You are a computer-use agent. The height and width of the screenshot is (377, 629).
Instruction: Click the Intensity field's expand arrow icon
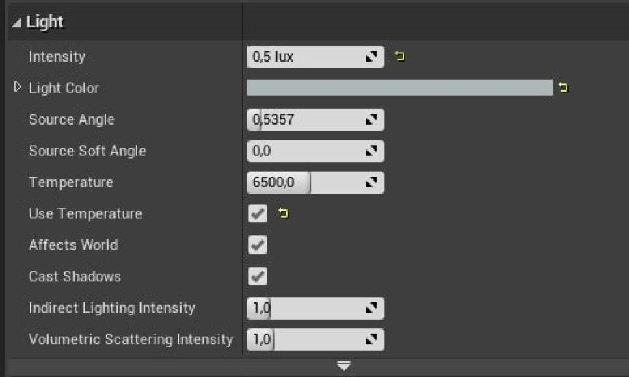point(372,57)
